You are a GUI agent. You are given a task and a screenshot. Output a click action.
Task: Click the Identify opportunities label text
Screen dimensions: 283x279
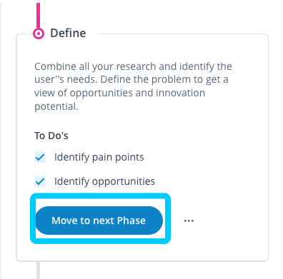coord(104,181)
